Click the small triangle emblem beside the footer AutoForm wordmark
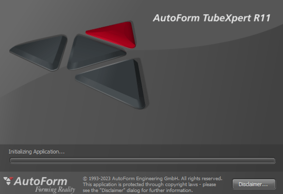The width and height of the screenshot is (283, 194). (8, 181)
